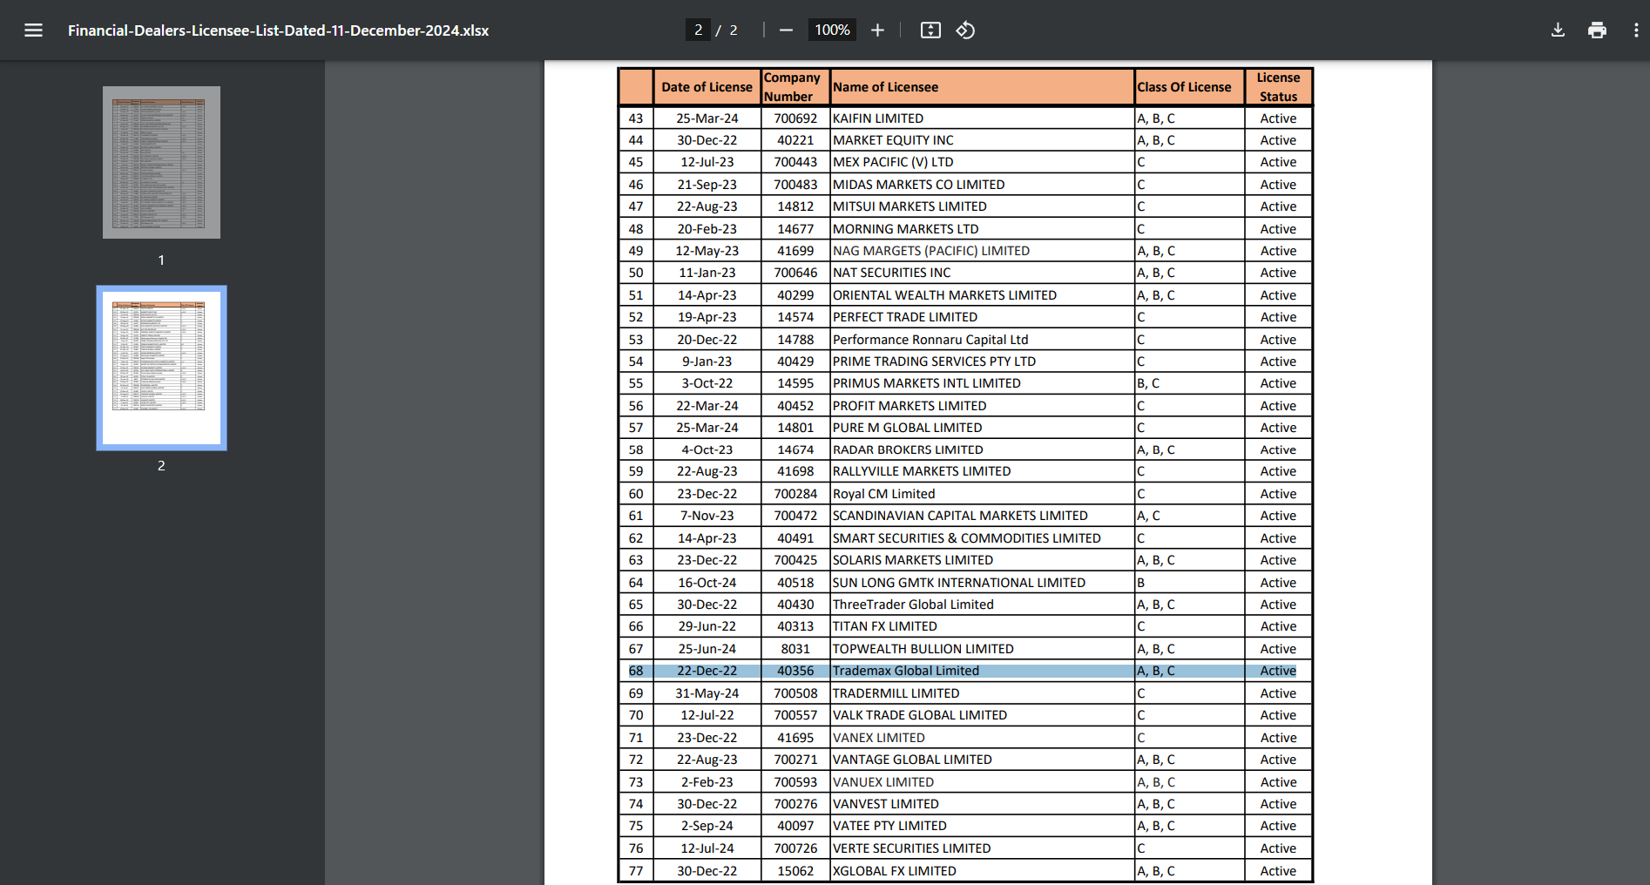Select RADAR BROKERS LIMITED cell
The height and width of the screenshot is (885, 1650).
pyautogui.click(x=982, y=450)
